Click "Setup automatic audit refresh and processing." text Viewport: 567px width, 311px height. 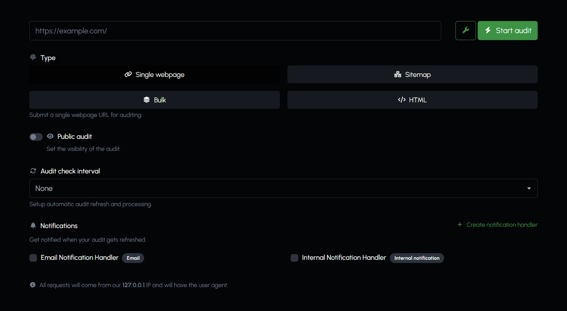pos(90,204)
